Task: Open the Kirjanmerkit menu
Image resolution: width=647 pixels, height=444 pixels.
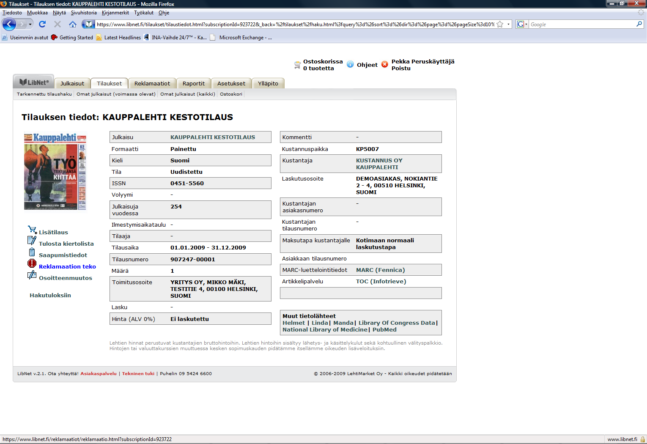Action: pyautogui.click(x=115, y=13)
